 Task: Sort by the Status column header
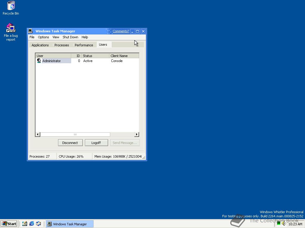coord(96,56)
